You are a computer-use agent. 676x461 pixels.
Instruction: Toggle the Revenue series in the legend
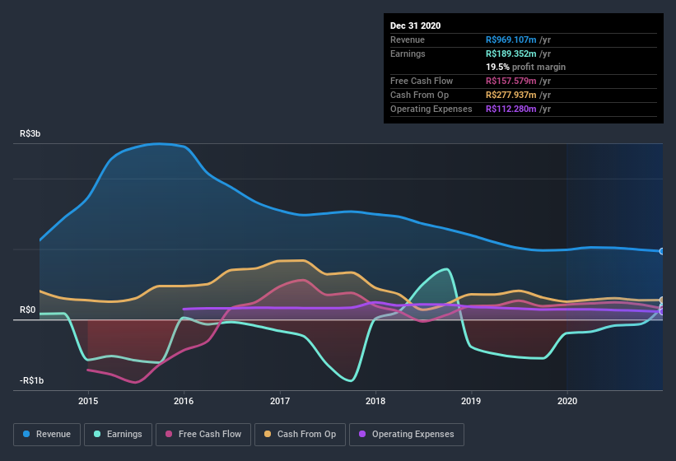tap(47, 434)
